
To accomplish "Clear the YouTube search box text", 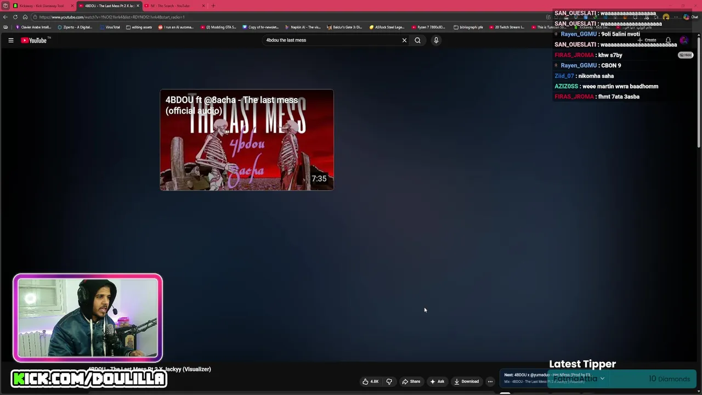I will [404, 40].
